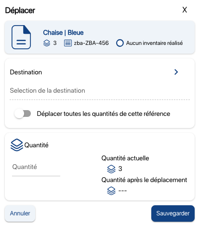Click the Aucun inventaire réalisé status text

pyautogui.click(x=154, y=43)
